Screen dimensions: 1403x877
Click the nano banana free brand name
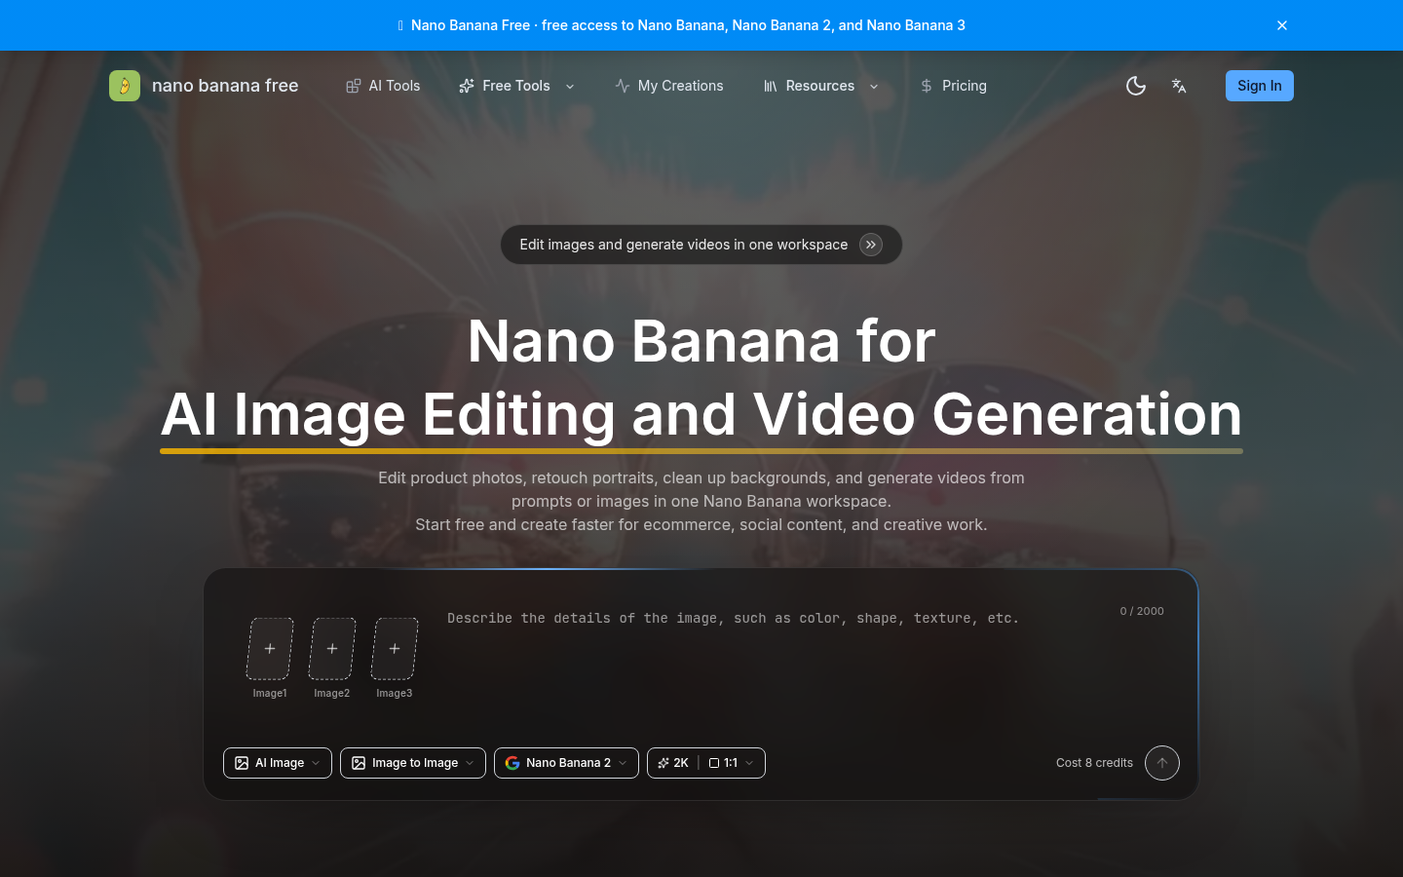point(225,86)
